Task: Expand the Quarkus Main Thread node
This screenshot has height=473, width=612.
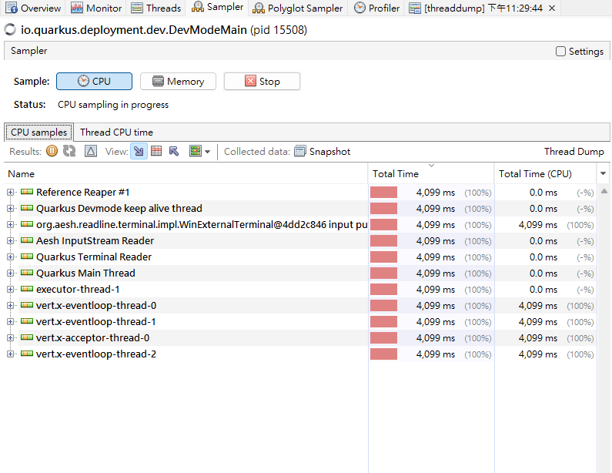Action: 10,273
